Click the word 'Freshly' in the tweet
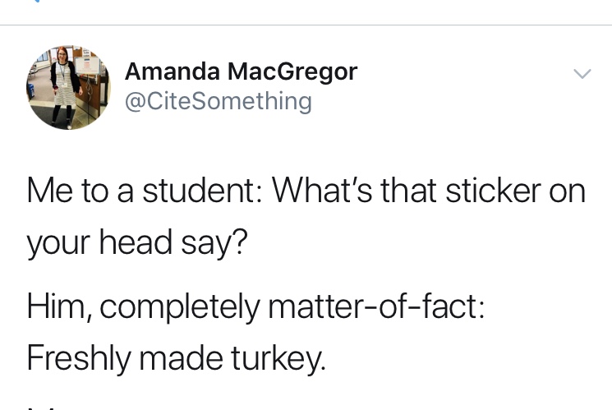The image size is (612, 410). [72, 358]
